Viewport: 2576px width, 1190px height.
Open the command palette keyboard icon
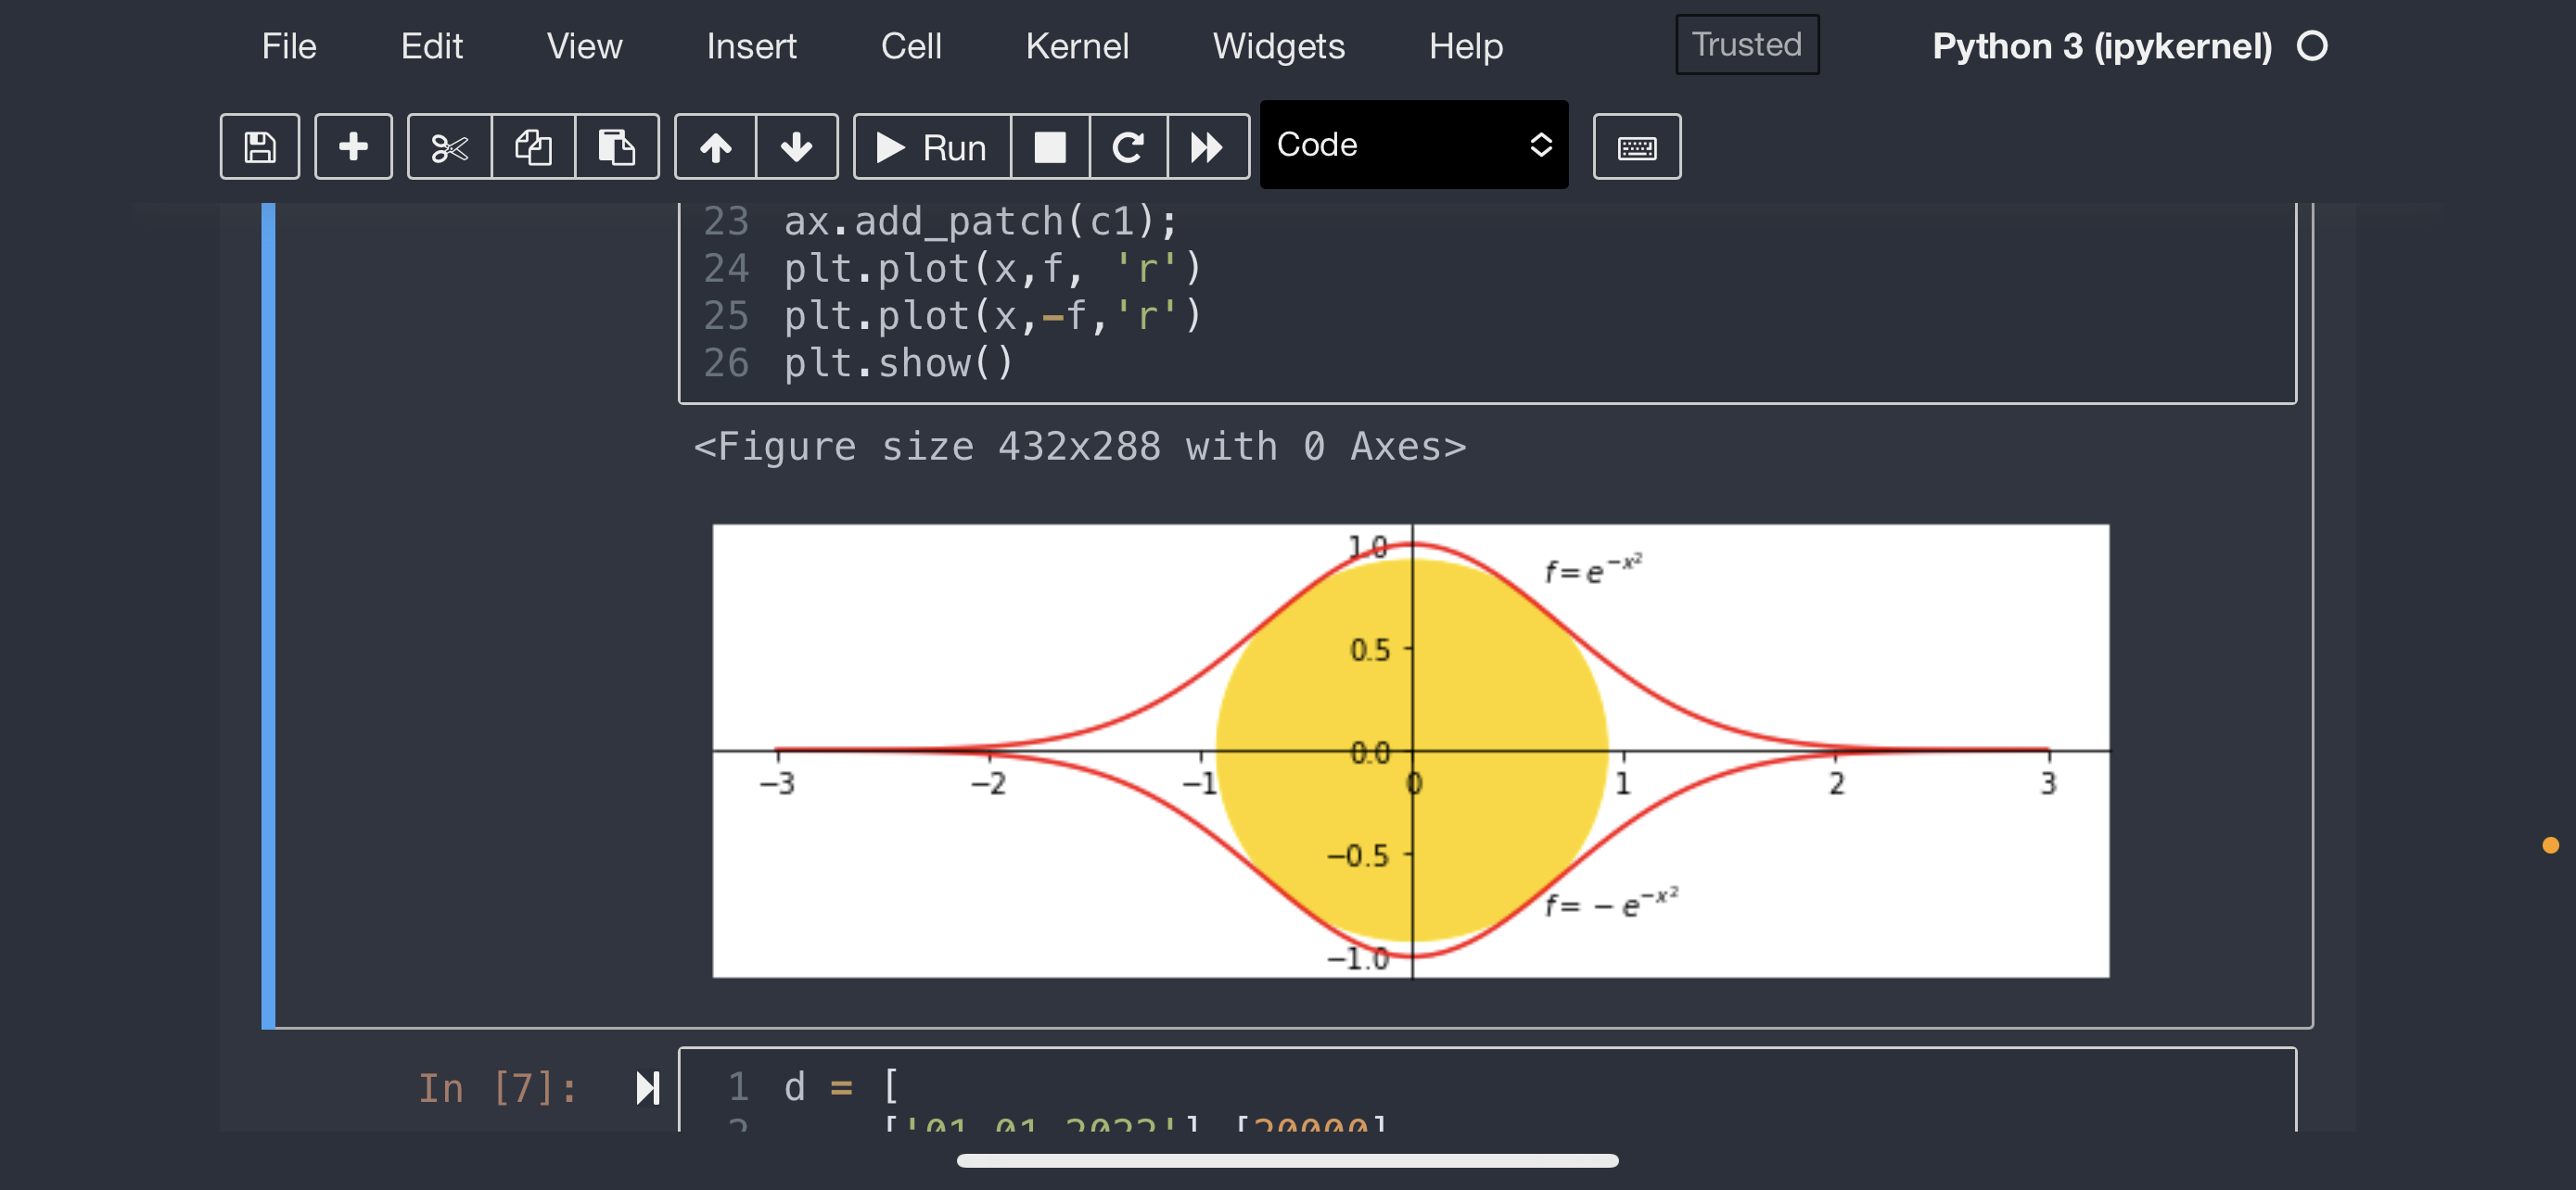point(1636,146)
